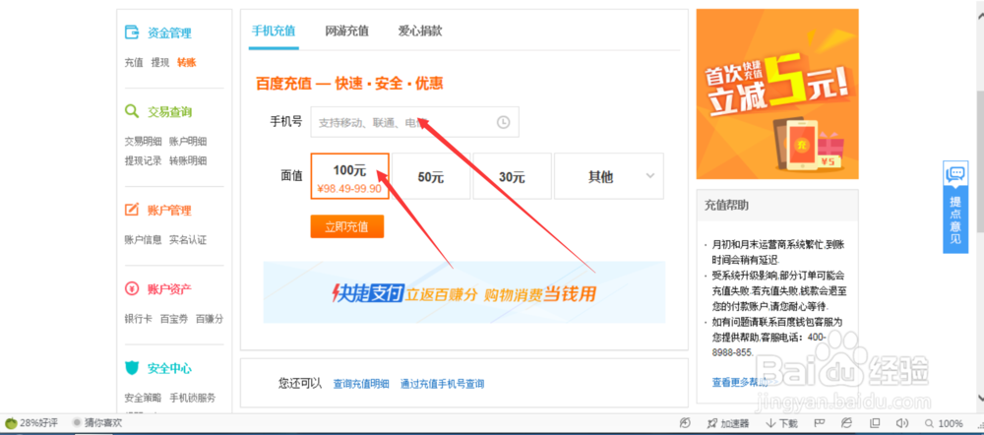Switch to the 网游充值 tab

coord(346,31)
